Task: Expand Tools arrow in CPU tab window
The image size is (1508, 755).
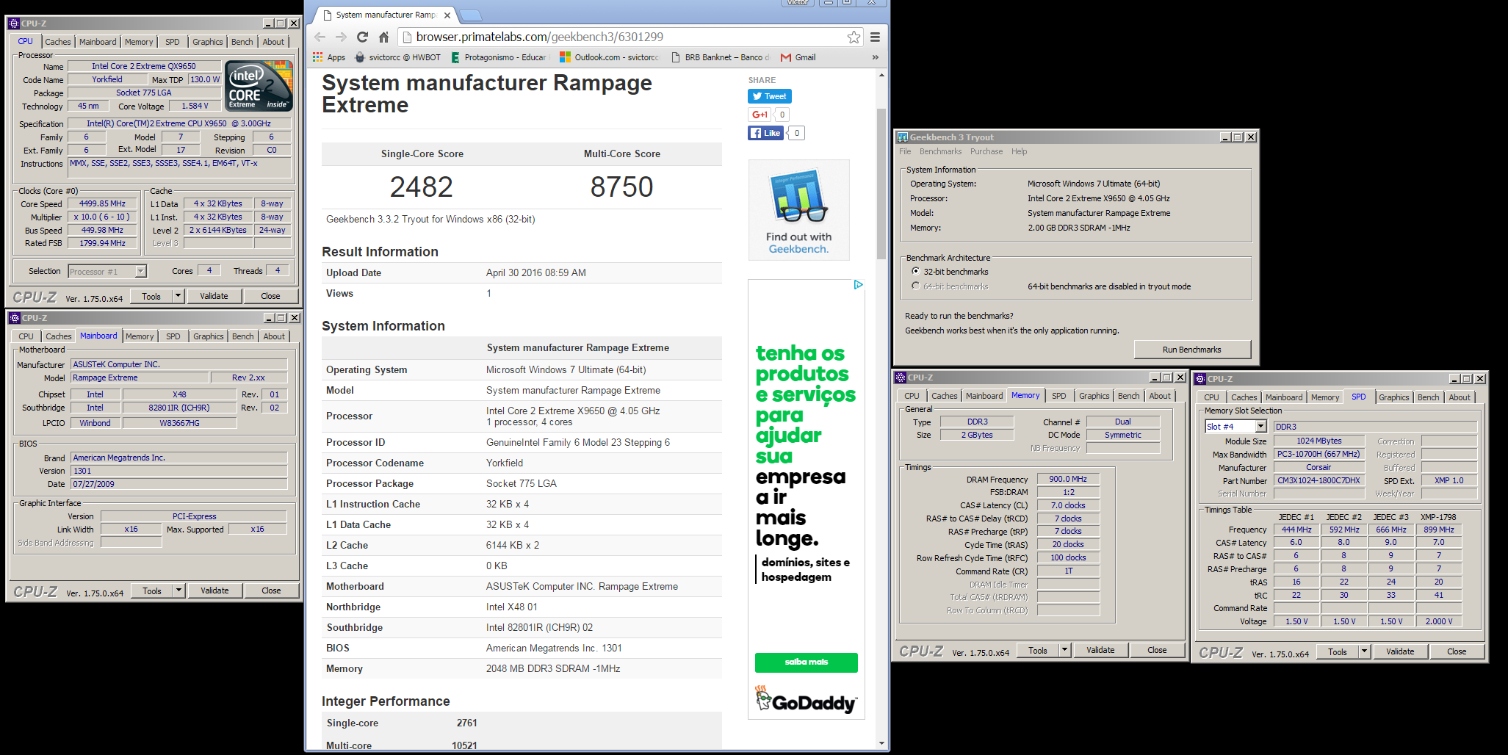Action: click(x=178, y=296)
